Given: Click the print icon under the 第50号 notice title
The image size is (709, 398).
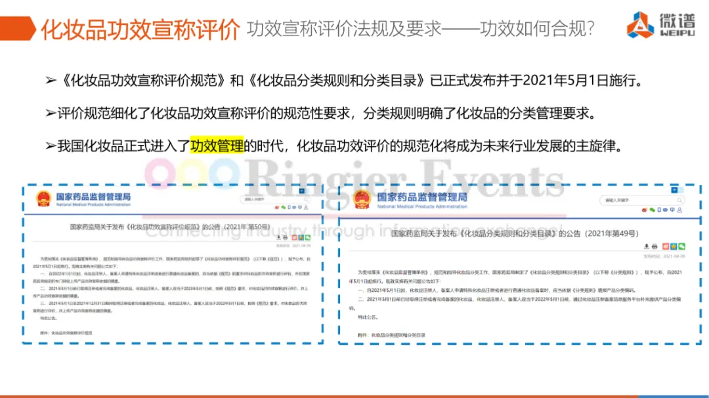Looking at the screenshot, I should pyautogui.click(x=286, y=237).
